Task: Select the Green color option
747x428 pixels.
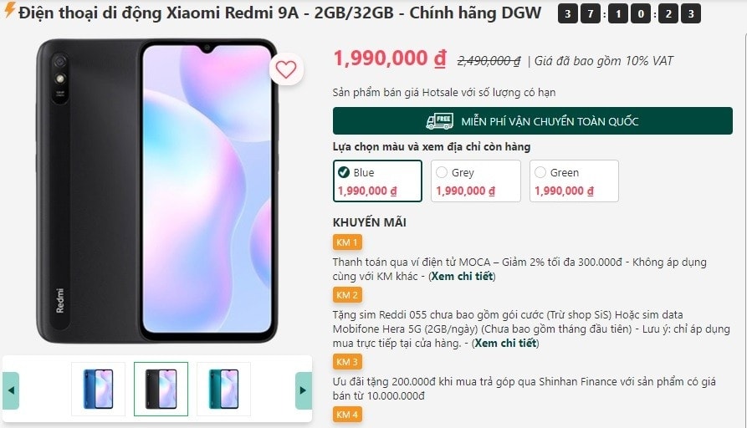Action: (x=574, y=181)
